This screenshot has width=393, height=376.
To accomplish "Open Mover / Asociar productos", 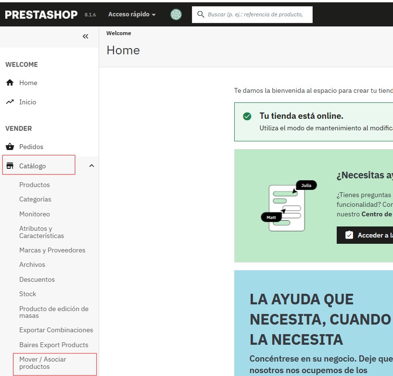I will click(x=43, y=363).
